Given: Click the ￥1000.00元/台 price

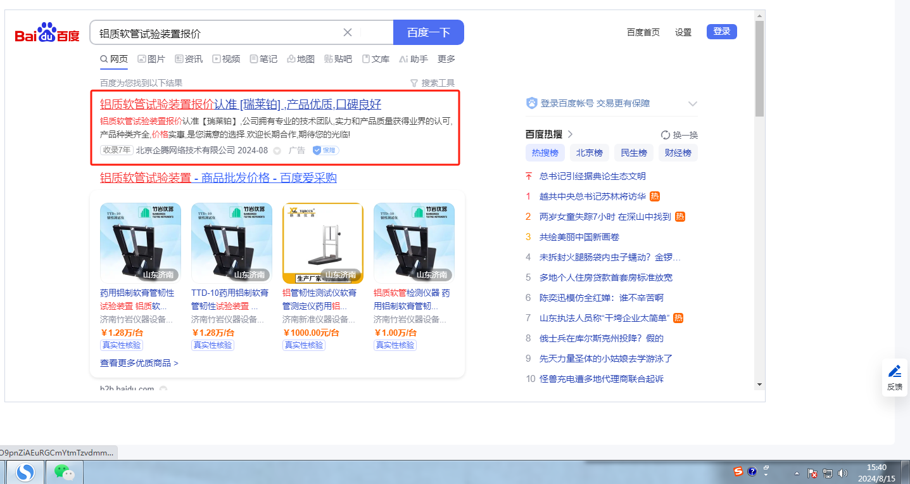Looking at the screenshot, I should pyautogui.click(x=311, y=333).
